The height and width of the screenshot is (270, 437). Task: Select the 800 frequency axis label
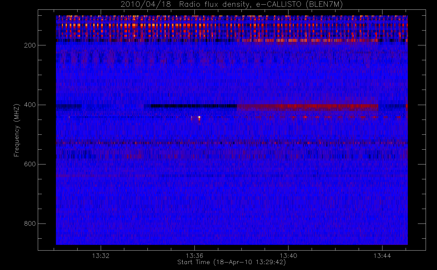(x=30, y=224)
